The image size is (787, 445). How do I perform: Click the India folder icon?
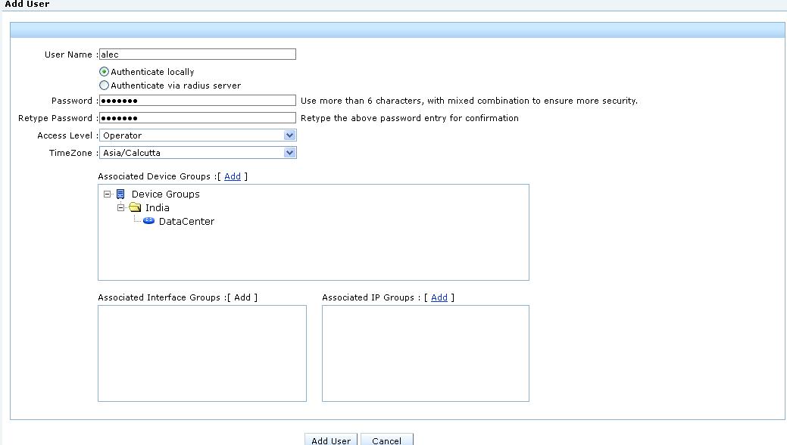[x=135, y=208]
